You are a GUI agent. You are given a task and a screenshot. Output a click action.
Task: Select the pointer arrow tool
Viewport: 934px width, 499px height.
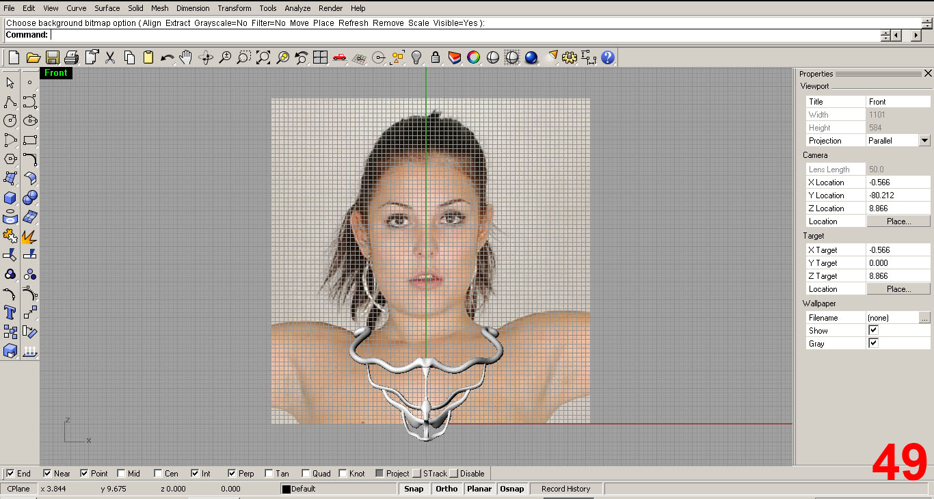click(10, 83)
